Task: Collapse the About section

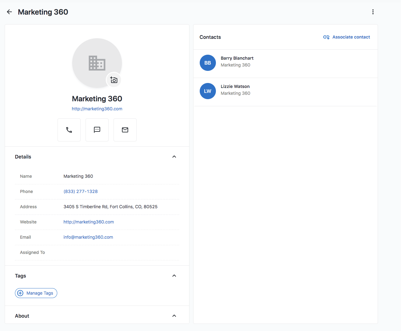Action: pos(174,316)
